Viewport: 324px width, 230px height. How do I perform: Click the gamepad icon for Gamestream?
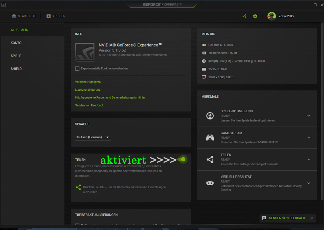tap(210, 137)
